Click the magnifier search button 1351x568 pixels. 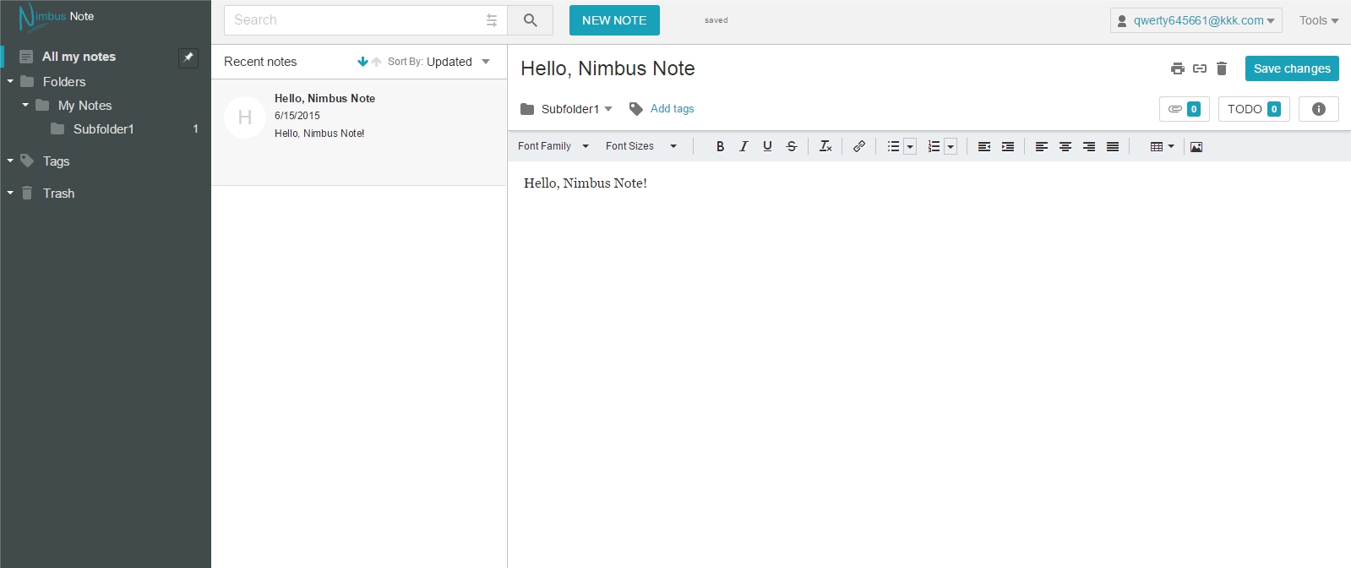click(x=531, y=20)
